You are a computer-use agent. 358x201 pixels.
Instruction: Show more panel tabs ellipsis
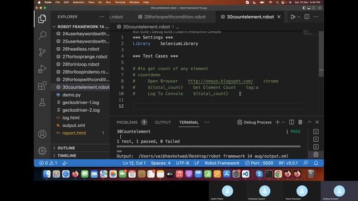point(207,122)
